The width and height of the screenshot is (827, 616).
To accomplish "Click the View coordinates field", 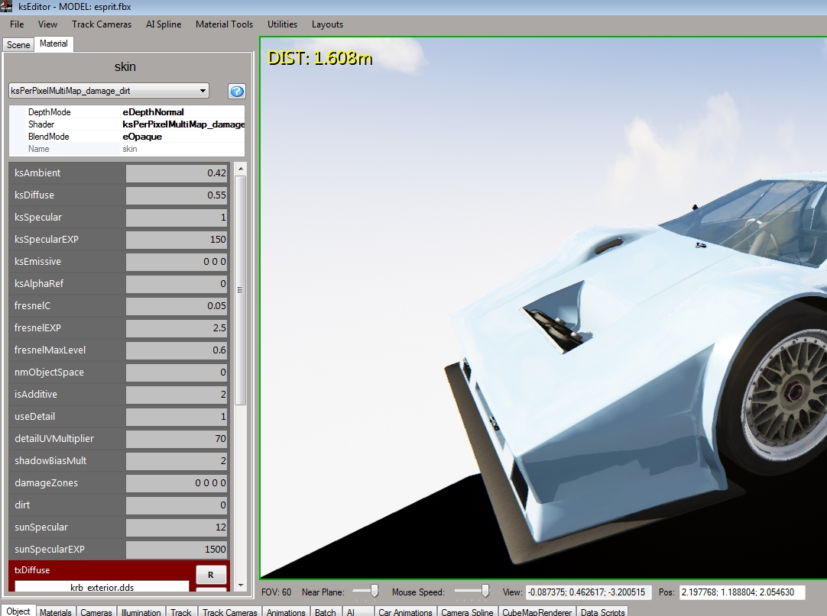I will [589, 592].
